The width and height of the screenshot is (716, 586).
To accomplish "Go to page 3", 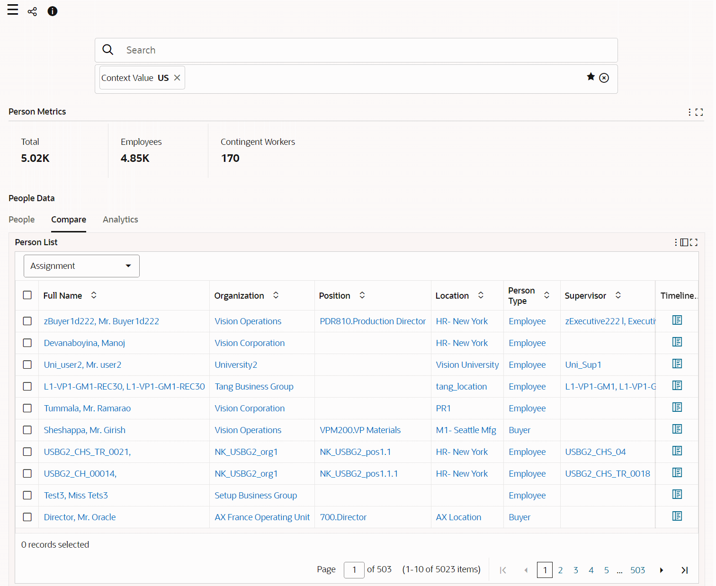I will click(x=576, y=570).
